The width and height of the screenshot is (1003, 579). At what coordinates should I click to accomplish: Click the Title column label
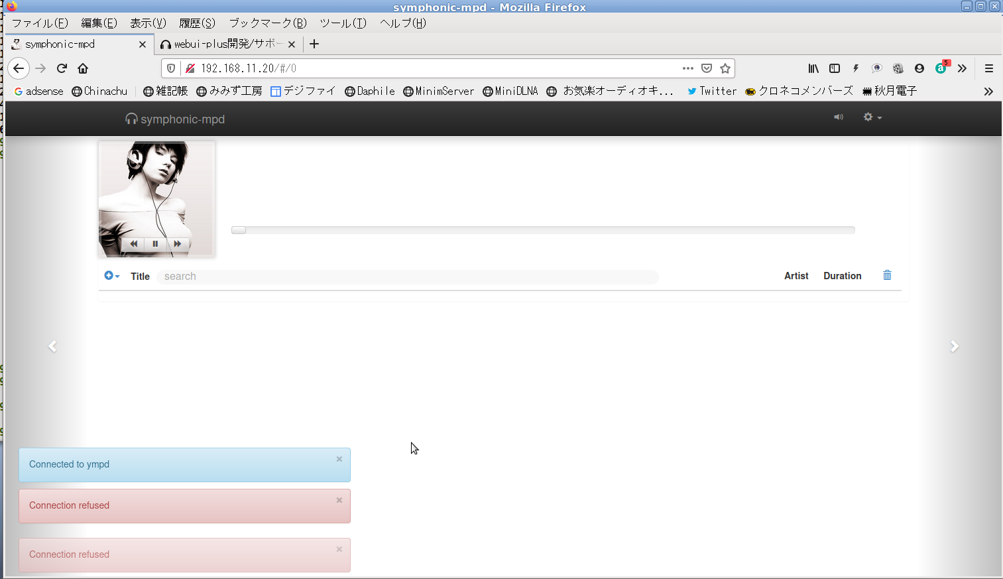(x=140, y=277)
